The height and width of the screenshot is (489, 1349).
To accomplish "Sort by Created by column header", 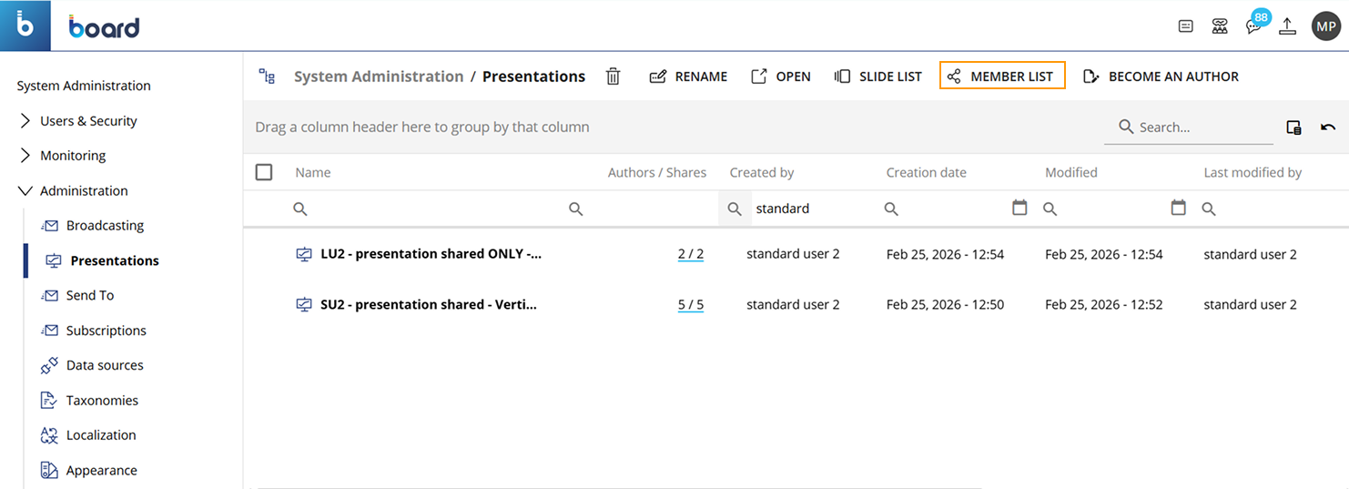I will [x=762, y=172].
